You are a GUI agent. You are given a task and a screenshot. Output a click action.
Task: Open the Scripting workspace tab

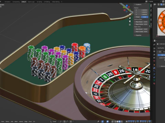tap(39, 2)
